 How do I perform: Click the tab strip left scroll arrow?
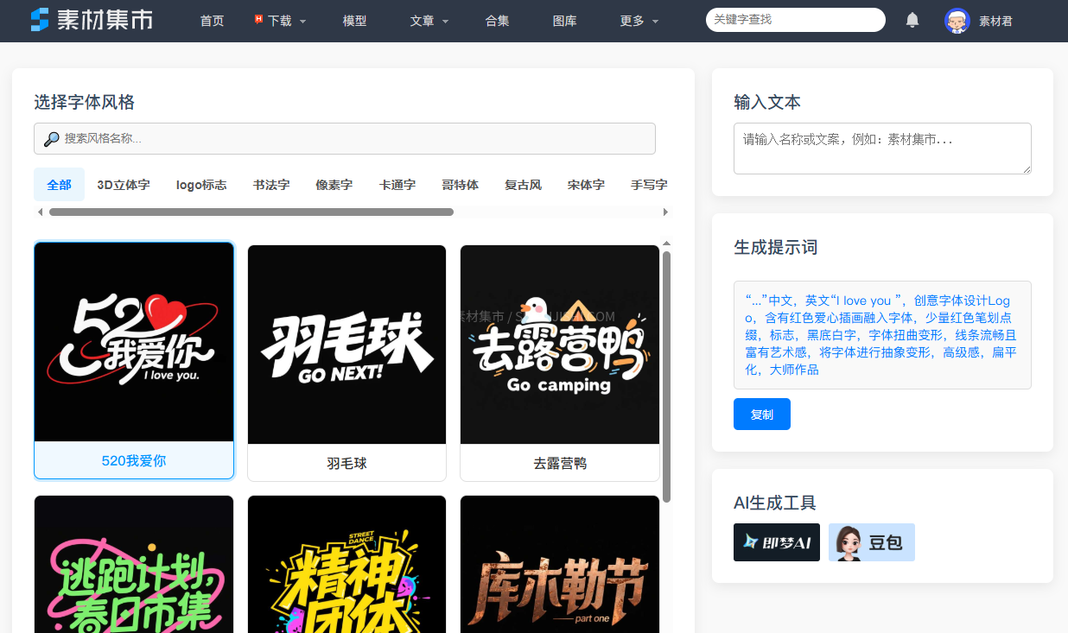tap(40, 212)
